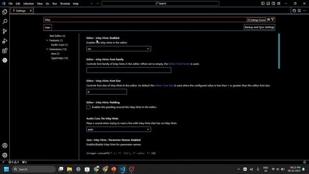Screen dimensions: 309x174
Task: Open the Audio Cues No Inlay Hints dropdown
Action: tap(119, 129)
